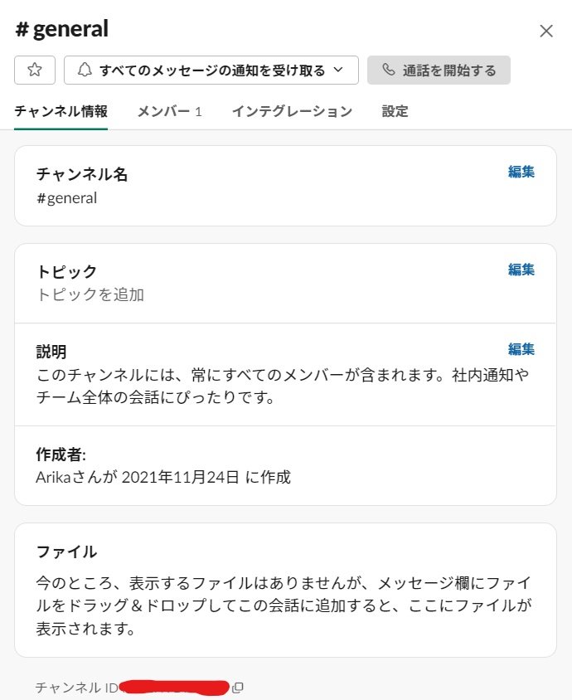Go to the インテグレーション tab

point(293,111)
